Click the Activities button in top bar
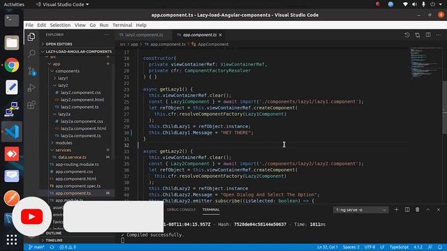Viewport: 447px width, 251px height. [x=14, y=5]
